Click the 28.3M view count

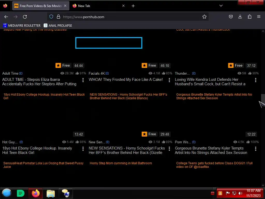click(x=67, y=73)
